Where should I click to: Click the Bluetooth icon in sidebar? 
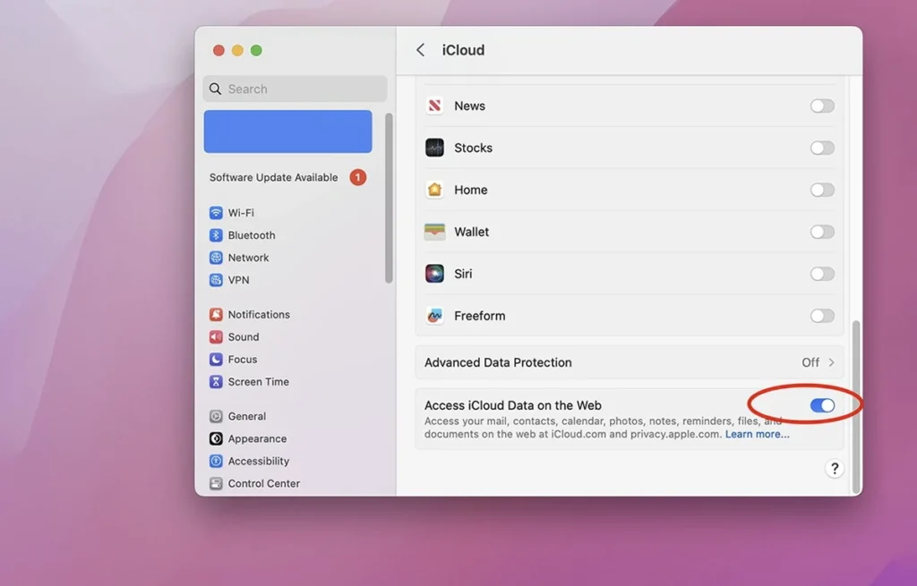click(216, 235)
